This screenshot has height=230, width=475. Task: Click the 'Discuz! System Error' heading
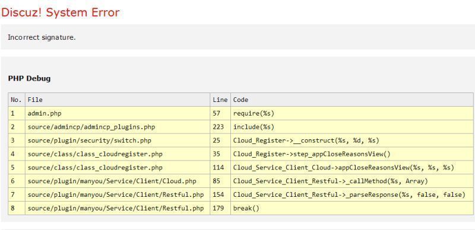tap(61, 12)
